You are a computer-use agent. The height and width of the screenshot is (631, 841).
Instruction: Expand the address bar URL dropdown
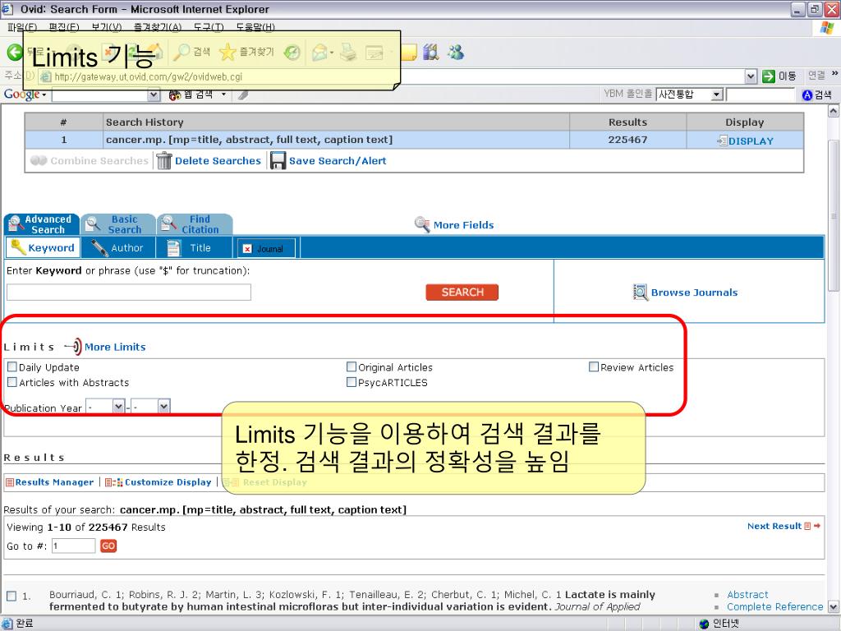[751, 76]
